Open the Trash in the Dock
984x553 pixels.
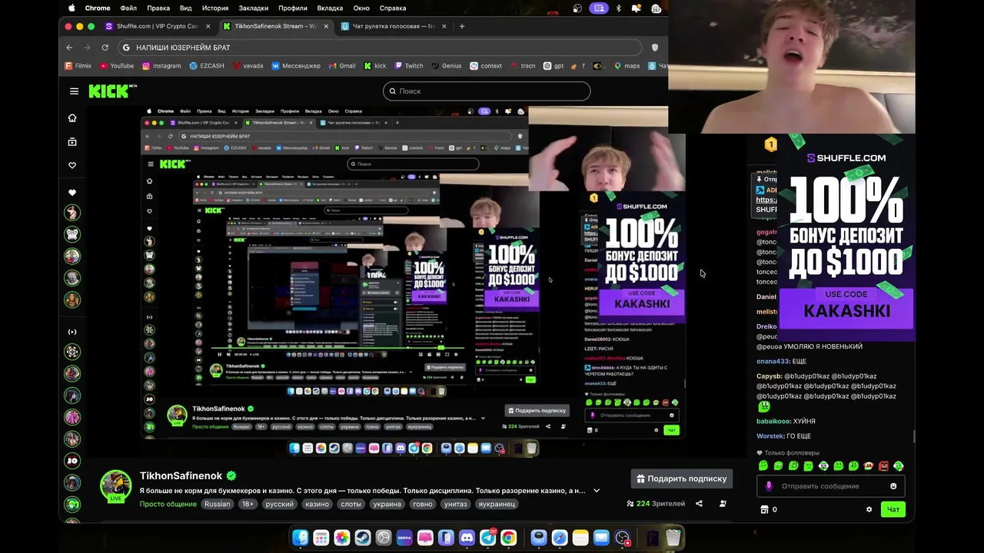click(x=673, y=538)
